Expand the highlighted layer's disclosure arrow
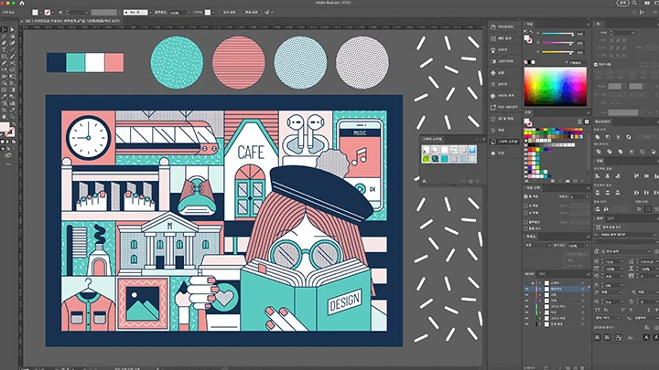The image size is (659, 370). (540, 289)
